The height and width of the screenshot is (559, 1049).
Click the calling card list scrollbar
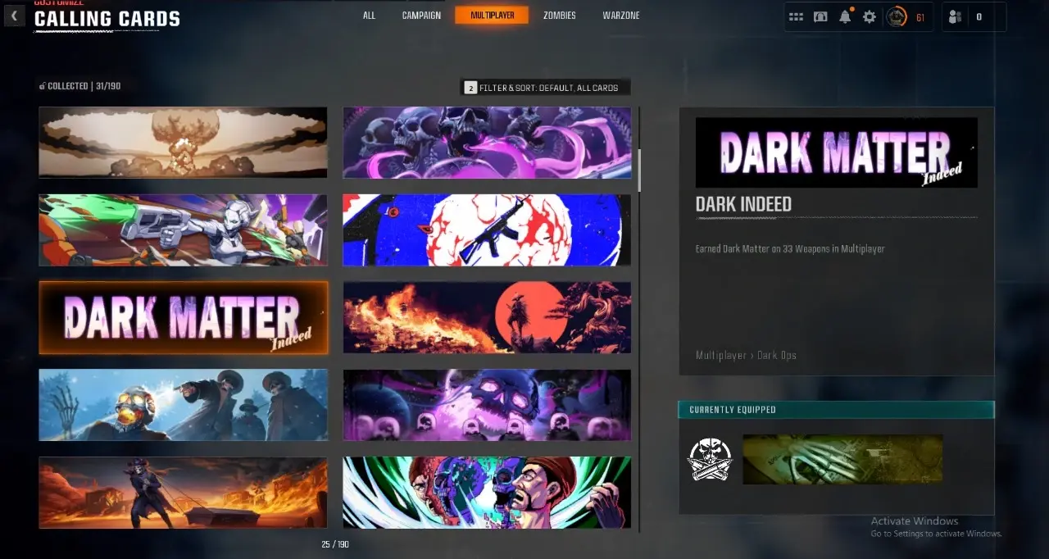coord(639,170)
